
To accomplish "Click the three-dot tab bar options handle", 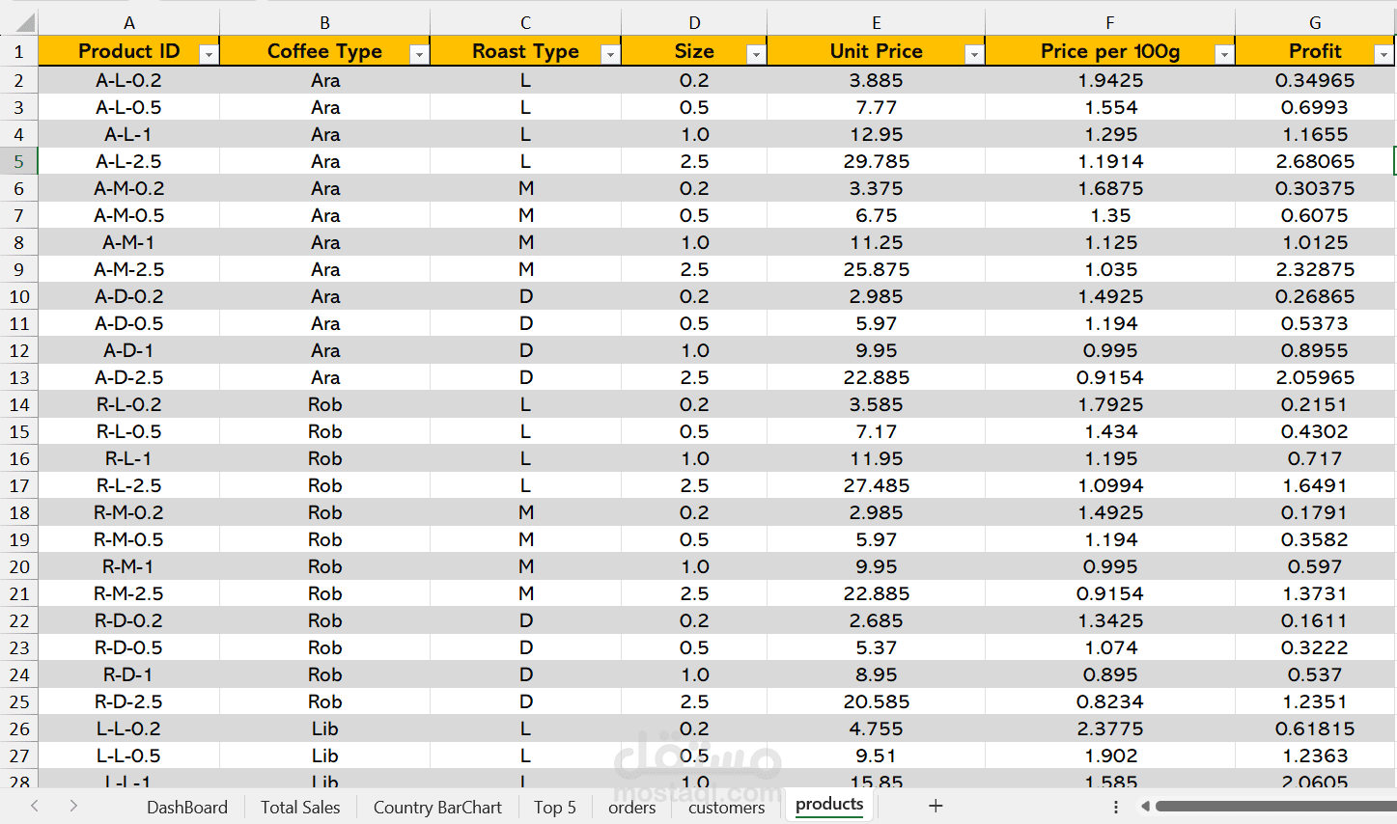I will 1116,807.
